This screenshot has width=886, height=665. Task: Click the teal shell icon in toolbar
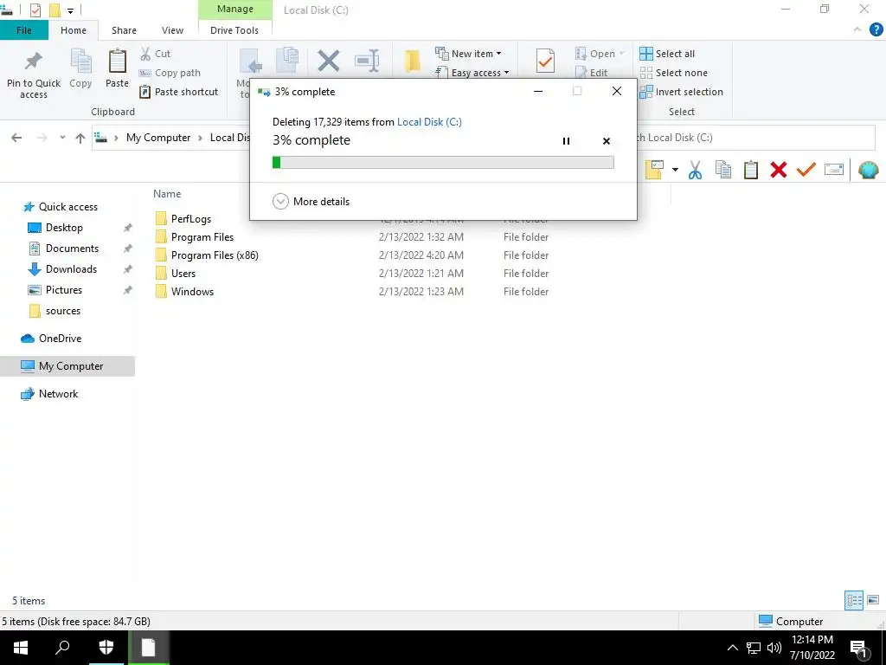pos(869,170)
